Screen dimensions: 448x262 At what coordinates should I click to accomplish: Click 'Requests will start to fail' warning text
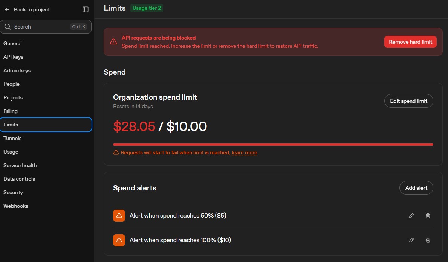point(175,153)
